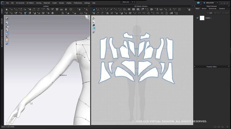
Task: Select the upper-left collar pattern piece
Action: point(128,35)
